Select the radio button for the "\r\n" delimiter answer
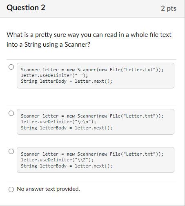The height and width of the screenshot is (206, 185). point(11,113)
